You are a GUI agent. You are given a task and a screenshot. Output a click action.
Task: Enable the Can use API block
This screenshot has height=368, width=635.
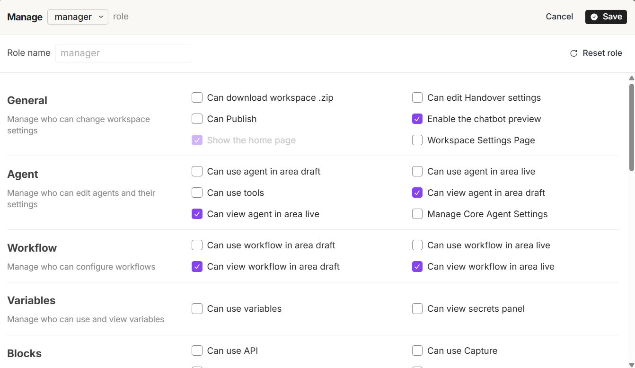(197, 351)
